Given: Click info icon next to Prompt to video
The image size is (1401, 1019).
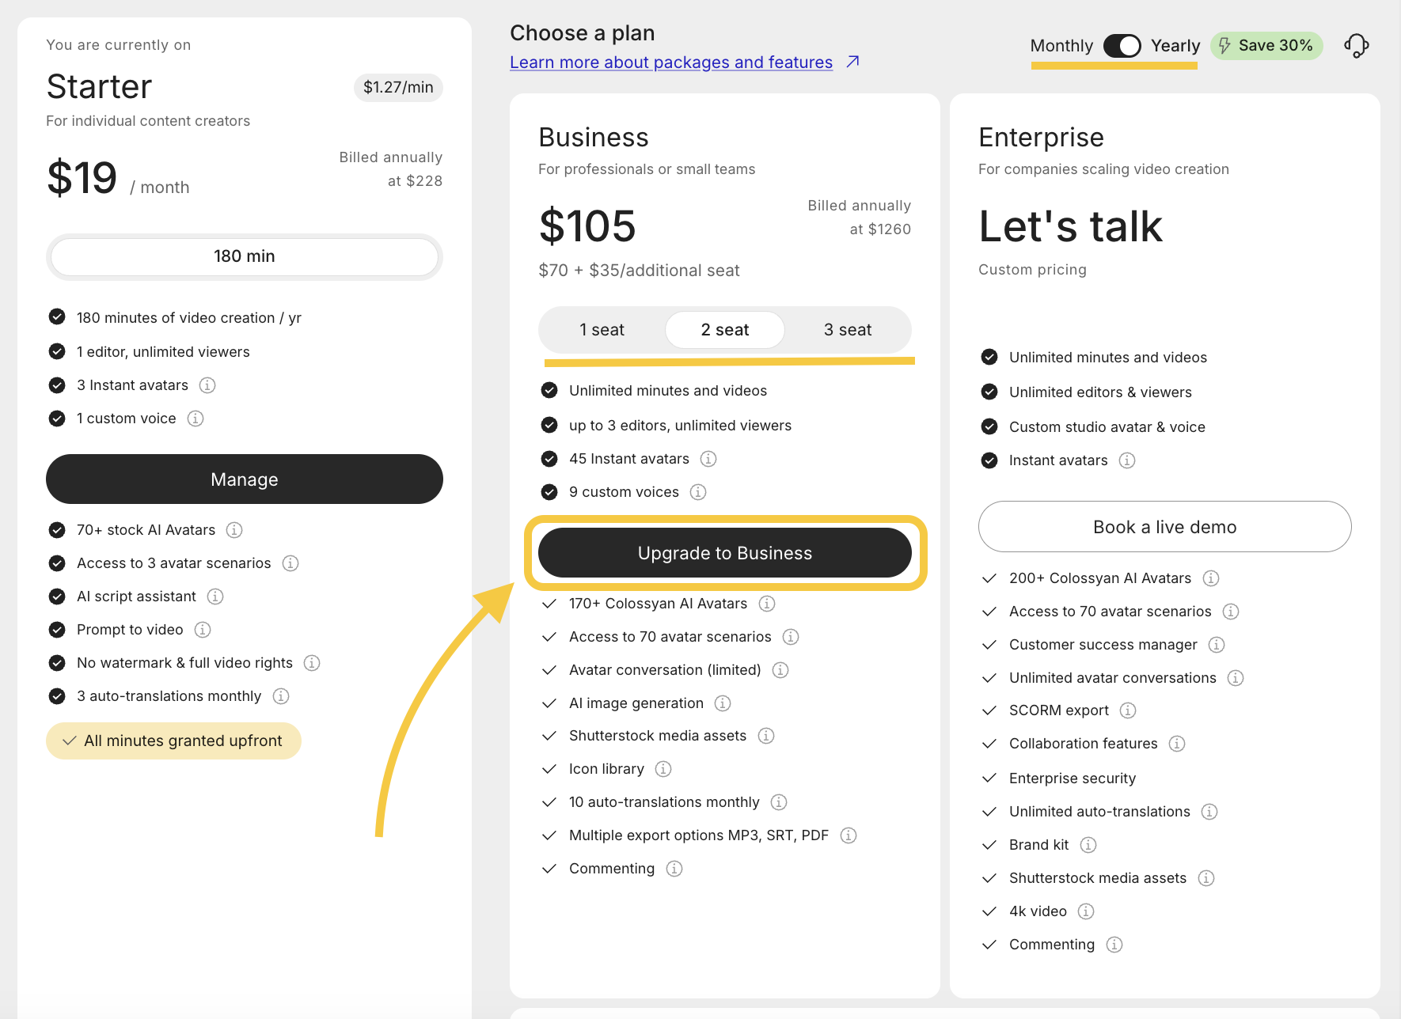Looking at the screenshot, I should point(203,630).
